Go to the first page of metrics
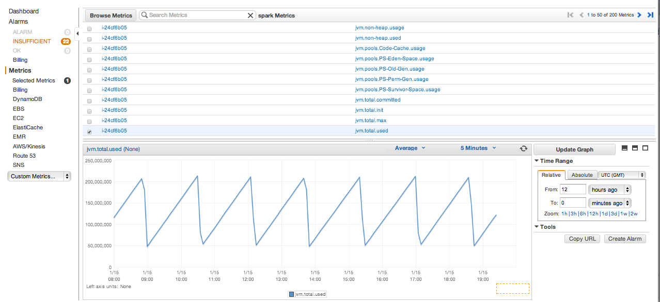The width and height of the screenshot is (660, 302). [570, 15]
